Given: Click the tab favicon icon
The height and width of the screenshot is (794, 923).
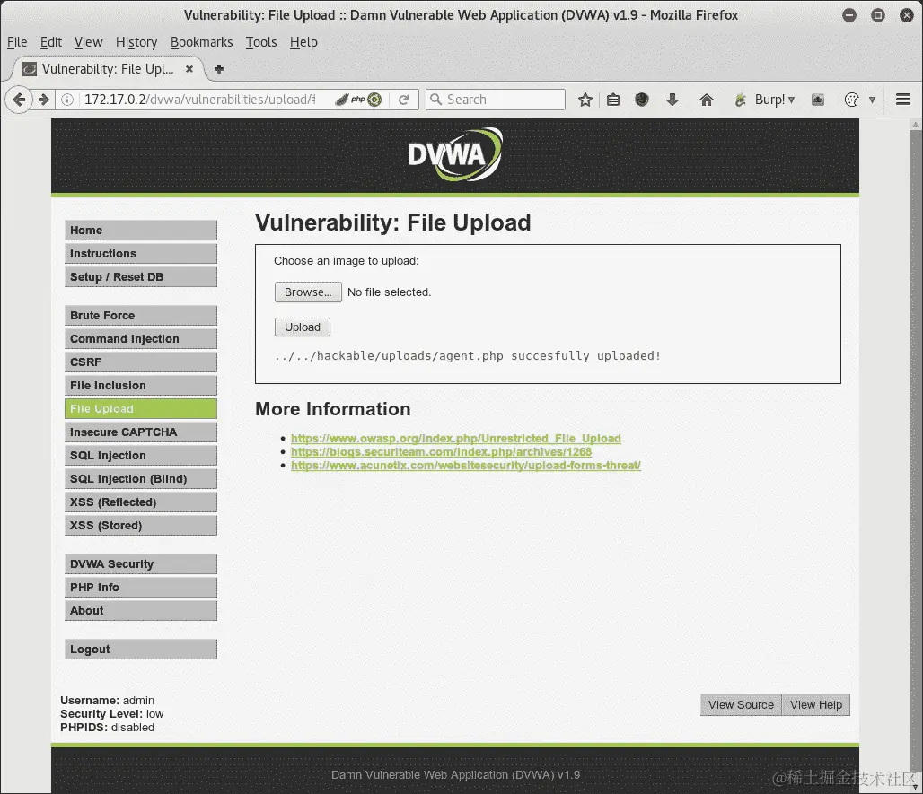Looking at the screenshot, I should tap(30, 69).
